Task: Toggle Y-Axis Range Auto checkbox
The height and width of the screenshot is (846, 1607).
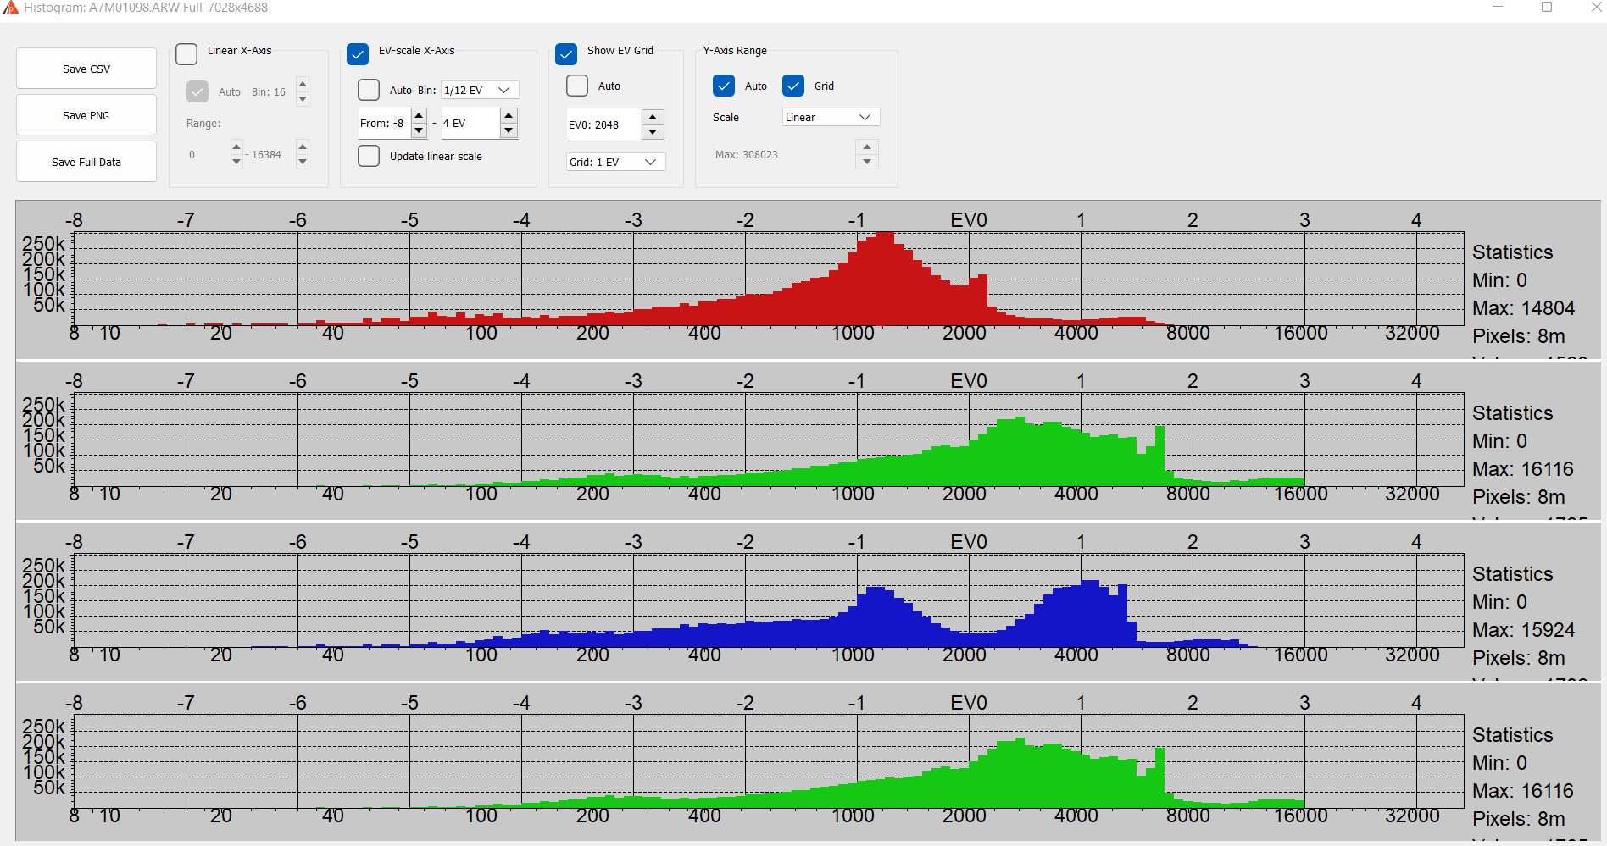Action: [x=724, y=86]
